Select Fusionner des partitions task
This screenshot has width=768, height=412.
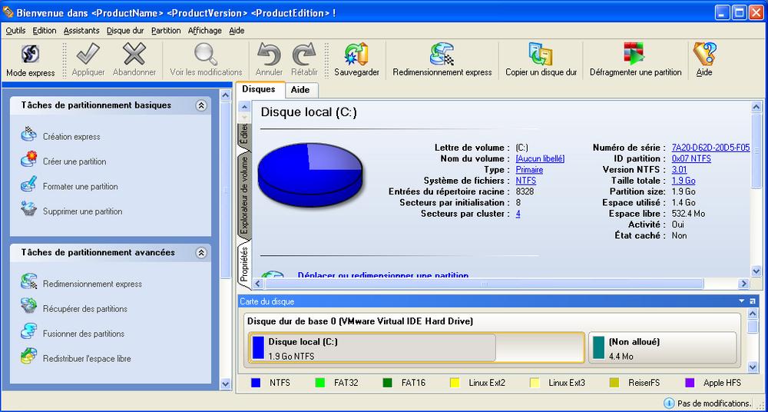84,334
